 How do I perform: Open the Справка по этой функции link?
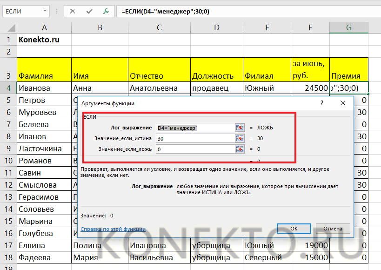click(x=113, y=229)
